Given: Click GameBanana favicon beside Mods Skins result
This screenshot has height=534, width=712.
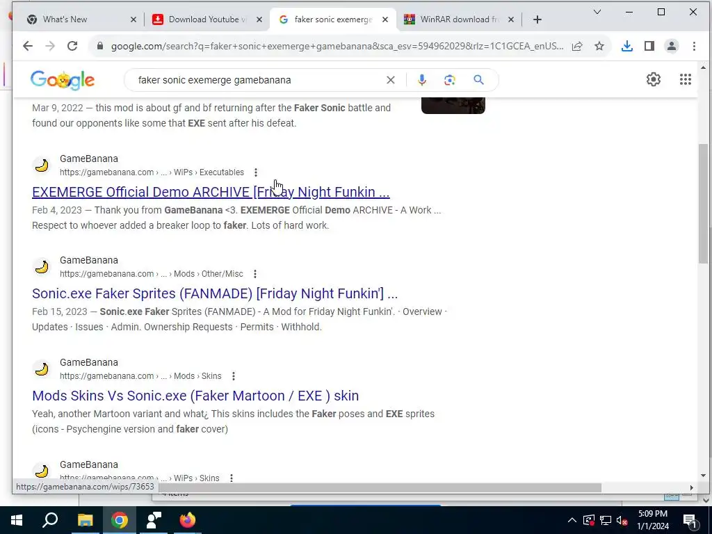Looking at the screenshot, I should coord(41,369).
